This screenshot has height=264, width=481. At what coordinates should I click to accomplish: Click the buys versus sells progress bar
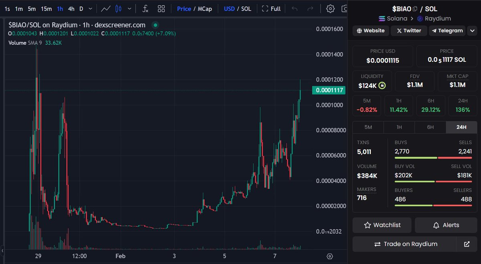[433, 158]
